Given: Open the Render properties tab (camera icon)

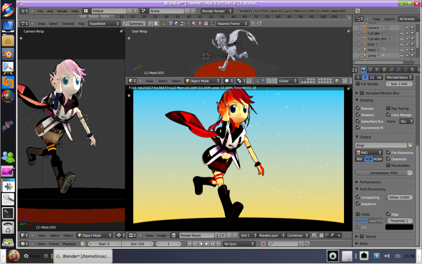Looking at the screenshot, I should click(x=363, y=70).
